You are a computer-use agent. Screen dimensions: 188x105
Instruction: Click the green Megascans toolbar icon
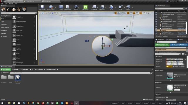(x=85, y=7)
